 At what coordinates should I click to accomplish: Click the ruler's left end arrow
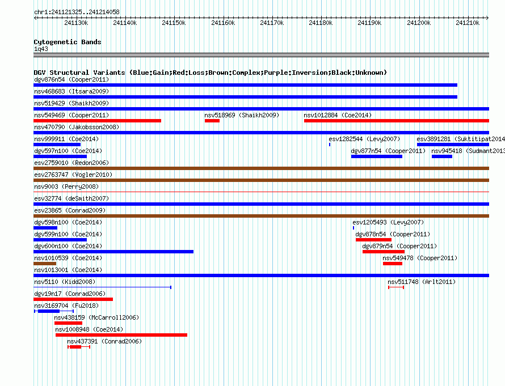pyautogui.click(x=35, y=18)
